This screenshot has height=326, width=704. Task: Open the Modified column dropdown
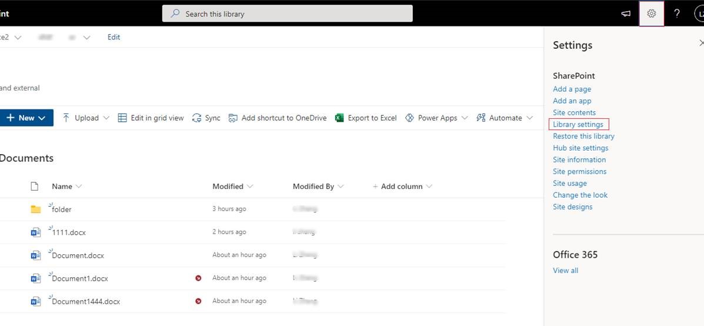point(250,187)
